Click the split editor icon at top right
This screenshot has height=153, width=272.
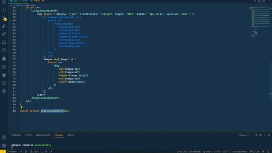click(263, 1)
